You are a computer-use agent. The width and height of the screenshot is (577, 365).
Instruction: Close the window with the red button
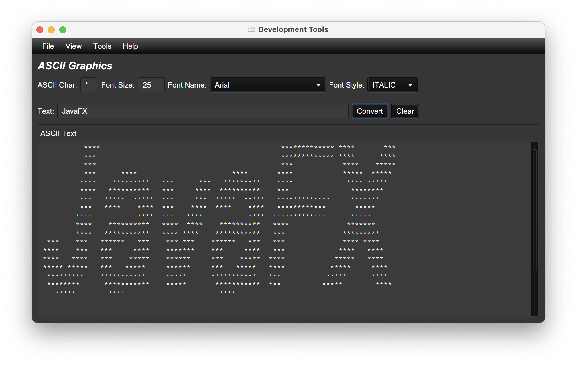coord(40,30)
